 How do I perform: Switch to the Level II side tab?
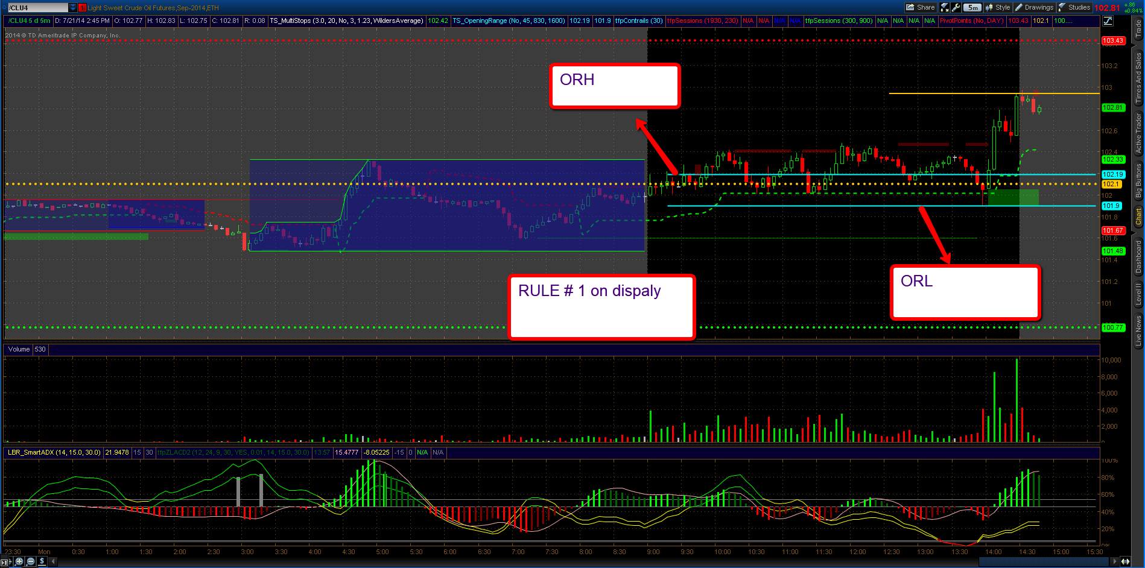click(x=1138, y=295)
